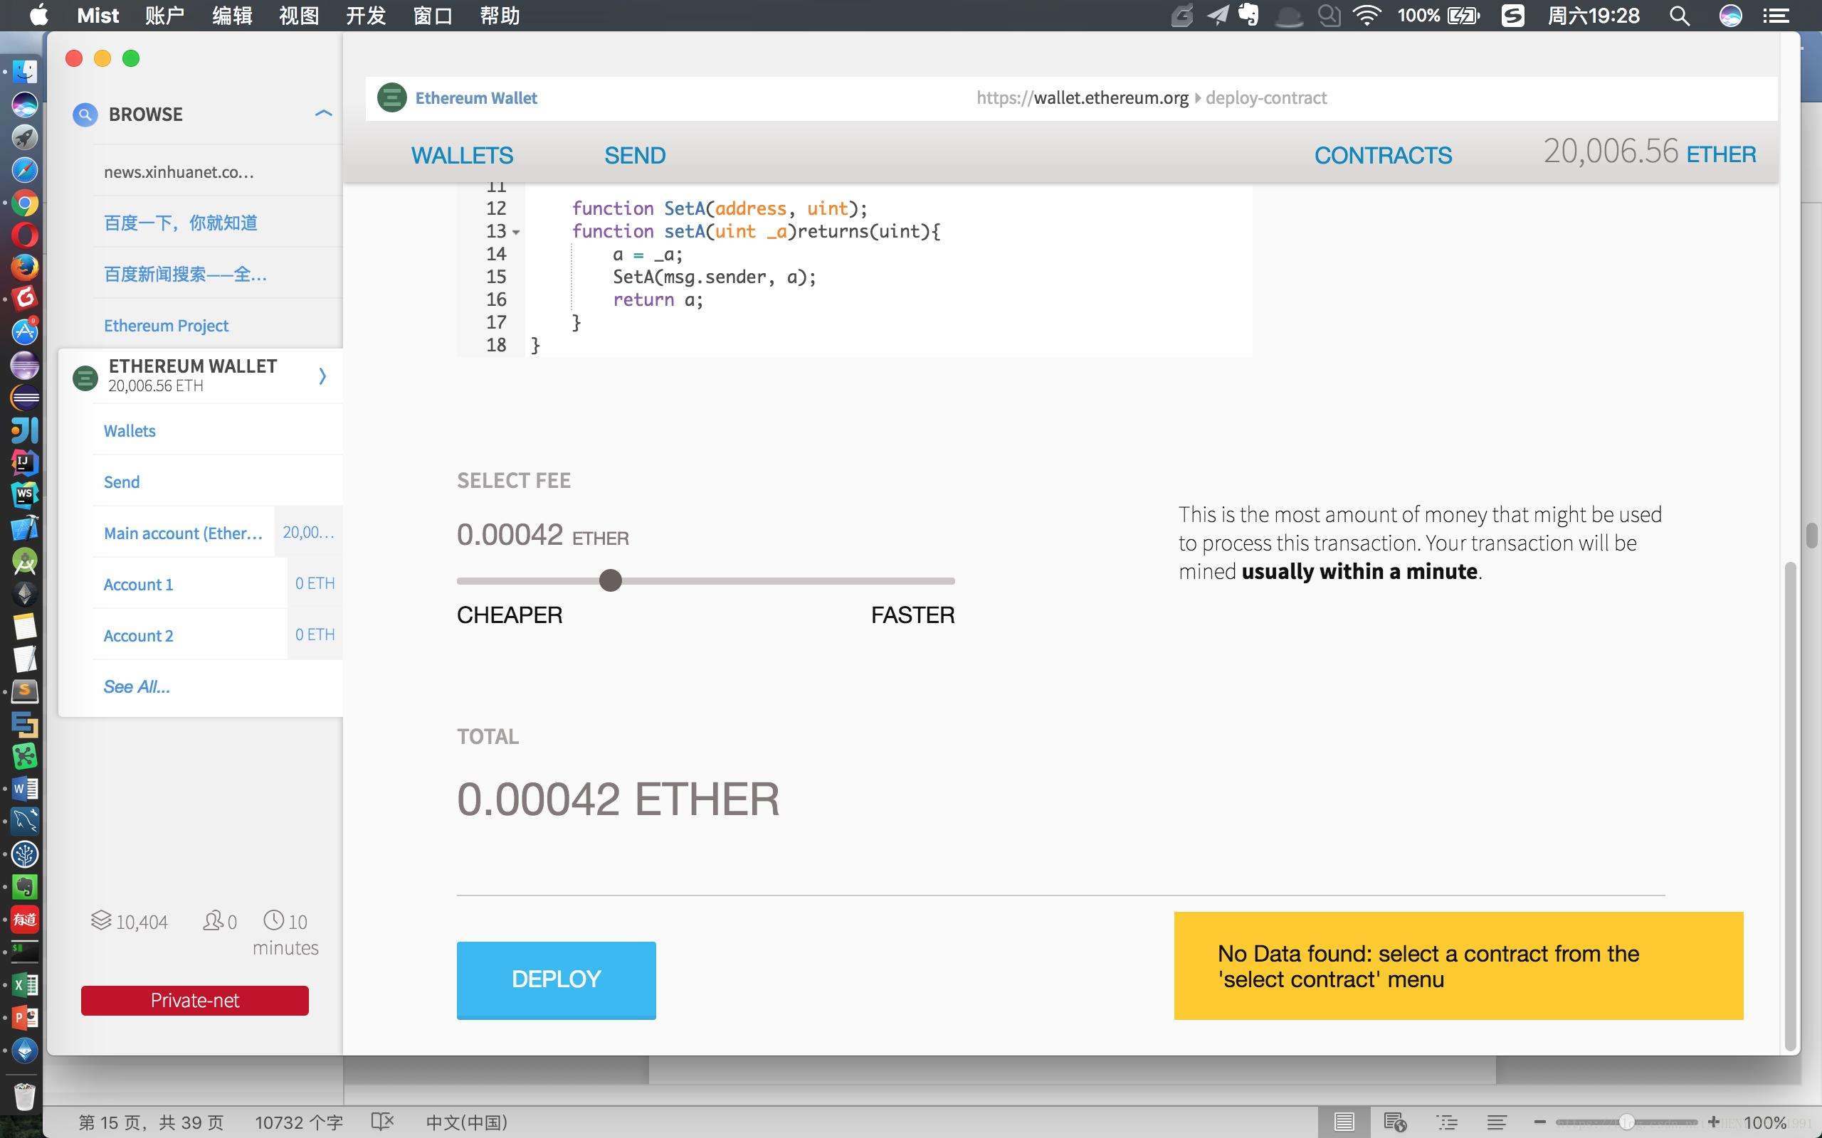Click the Browse magnifier icon in sidebar

[85, 115]
